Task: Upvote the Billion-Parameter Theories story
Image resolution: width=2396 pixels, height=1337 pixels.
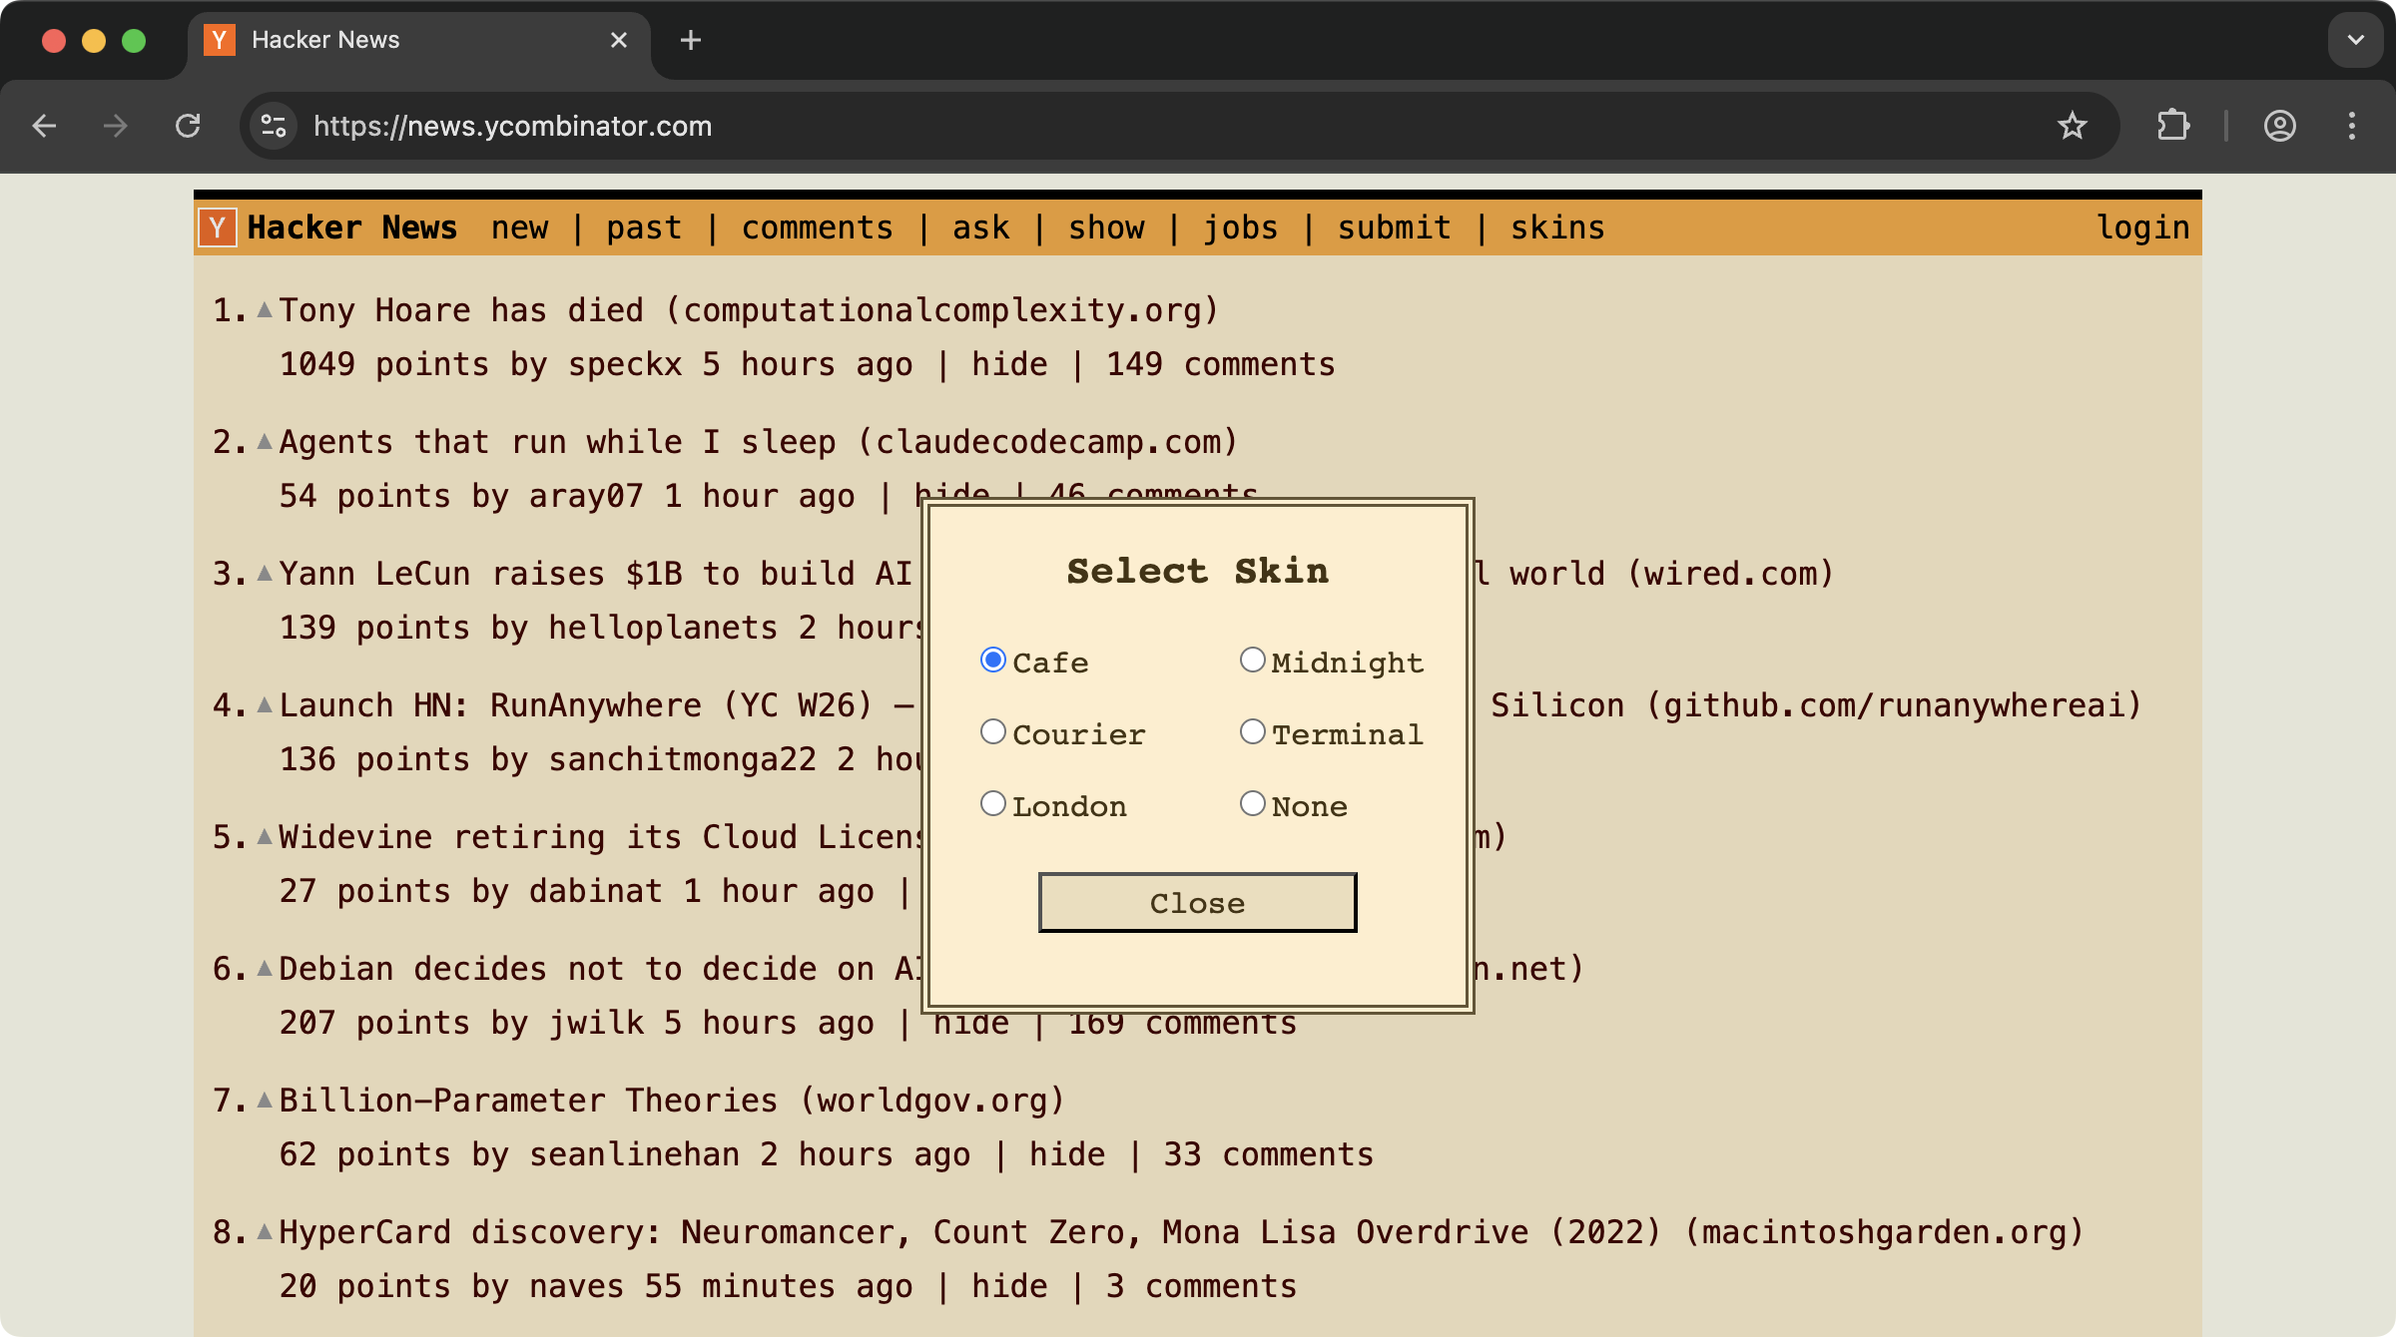Action: coord(265,1101)
